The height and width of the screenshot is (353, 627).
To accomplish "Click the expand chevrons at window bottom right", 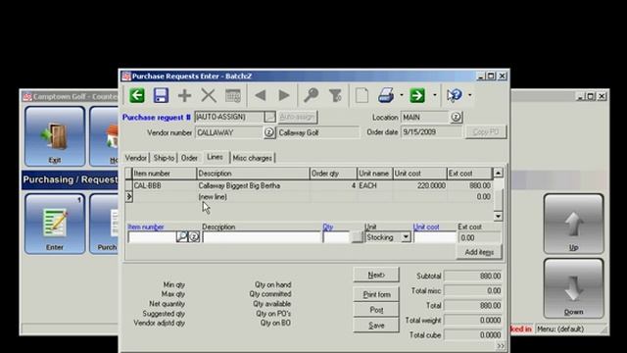I will [501, 346].
